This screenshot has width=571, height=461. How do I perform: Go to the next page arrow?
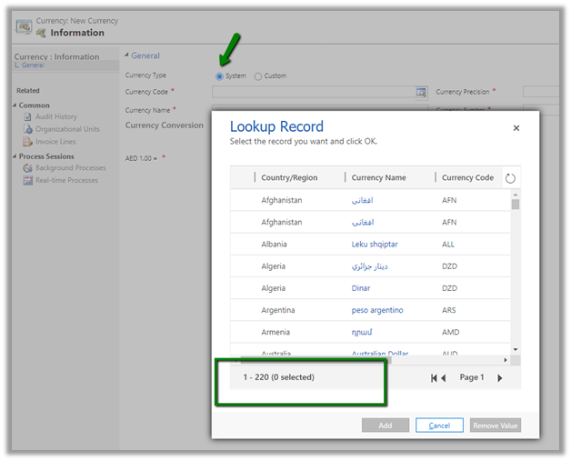point(499,377)
